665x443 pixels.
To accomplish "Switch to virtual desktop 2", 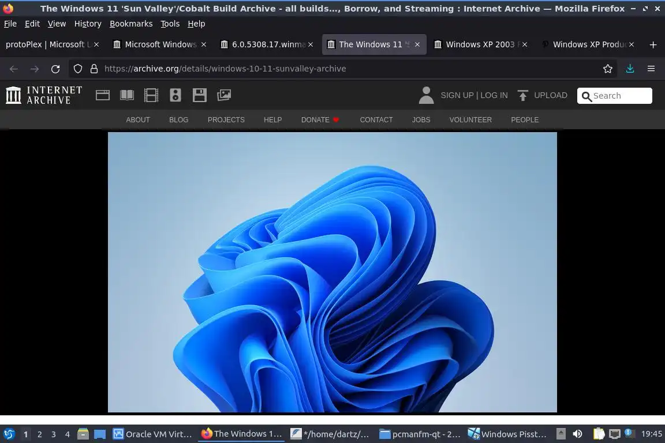I will coord(39,434).
